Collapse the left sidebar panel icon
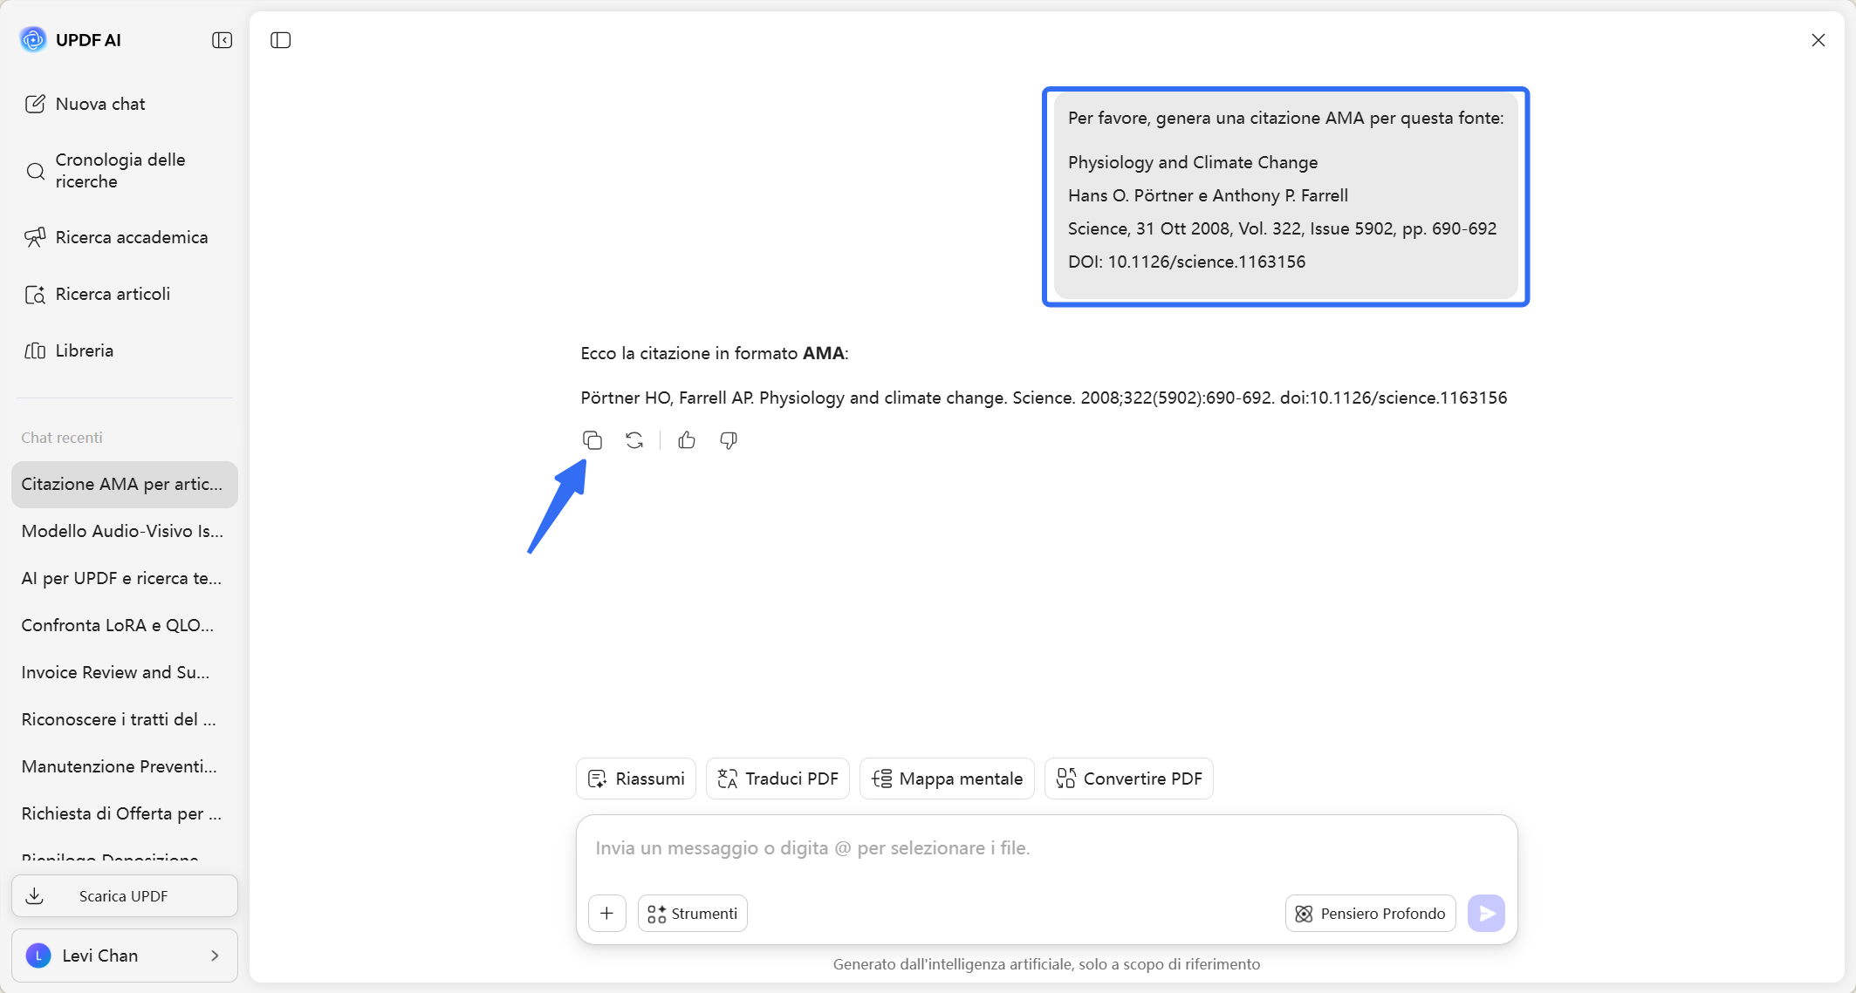 (x=222, y=40)
